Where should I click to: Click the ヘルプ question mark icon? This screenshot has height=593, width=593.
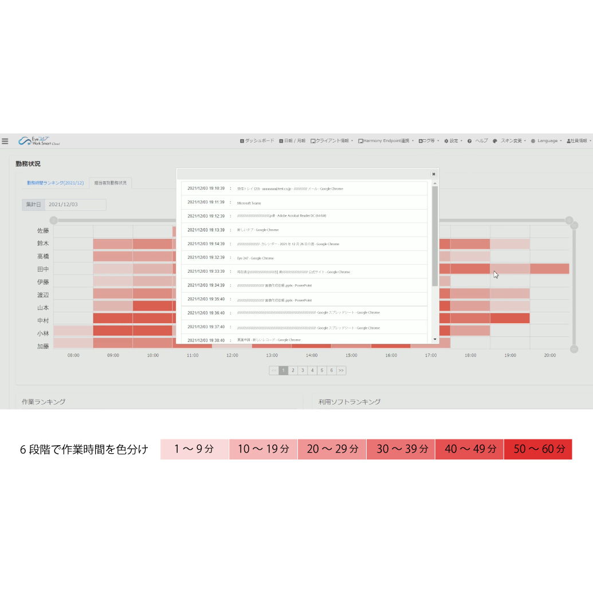pos(469,141)
